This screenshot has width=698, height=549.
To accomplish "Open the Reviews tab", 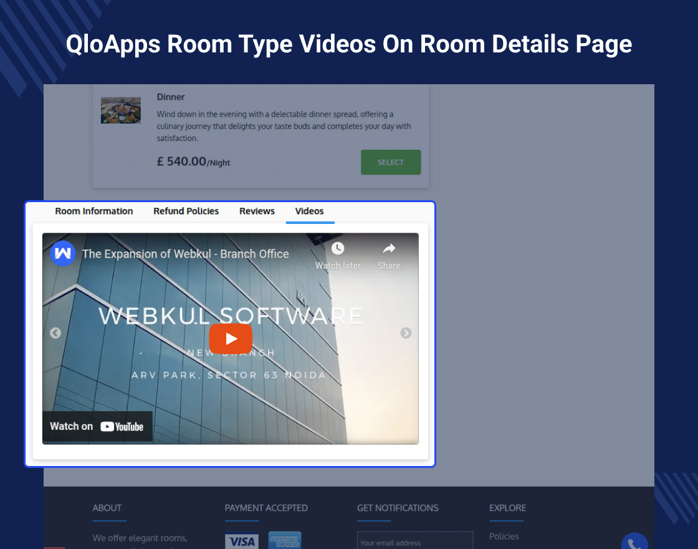I will (x=257, y=211).
